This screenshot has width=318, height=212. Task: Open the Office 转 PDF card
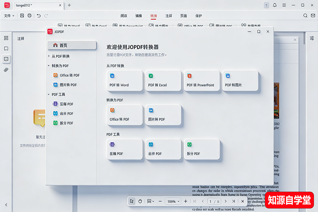[x=125, y=115]
